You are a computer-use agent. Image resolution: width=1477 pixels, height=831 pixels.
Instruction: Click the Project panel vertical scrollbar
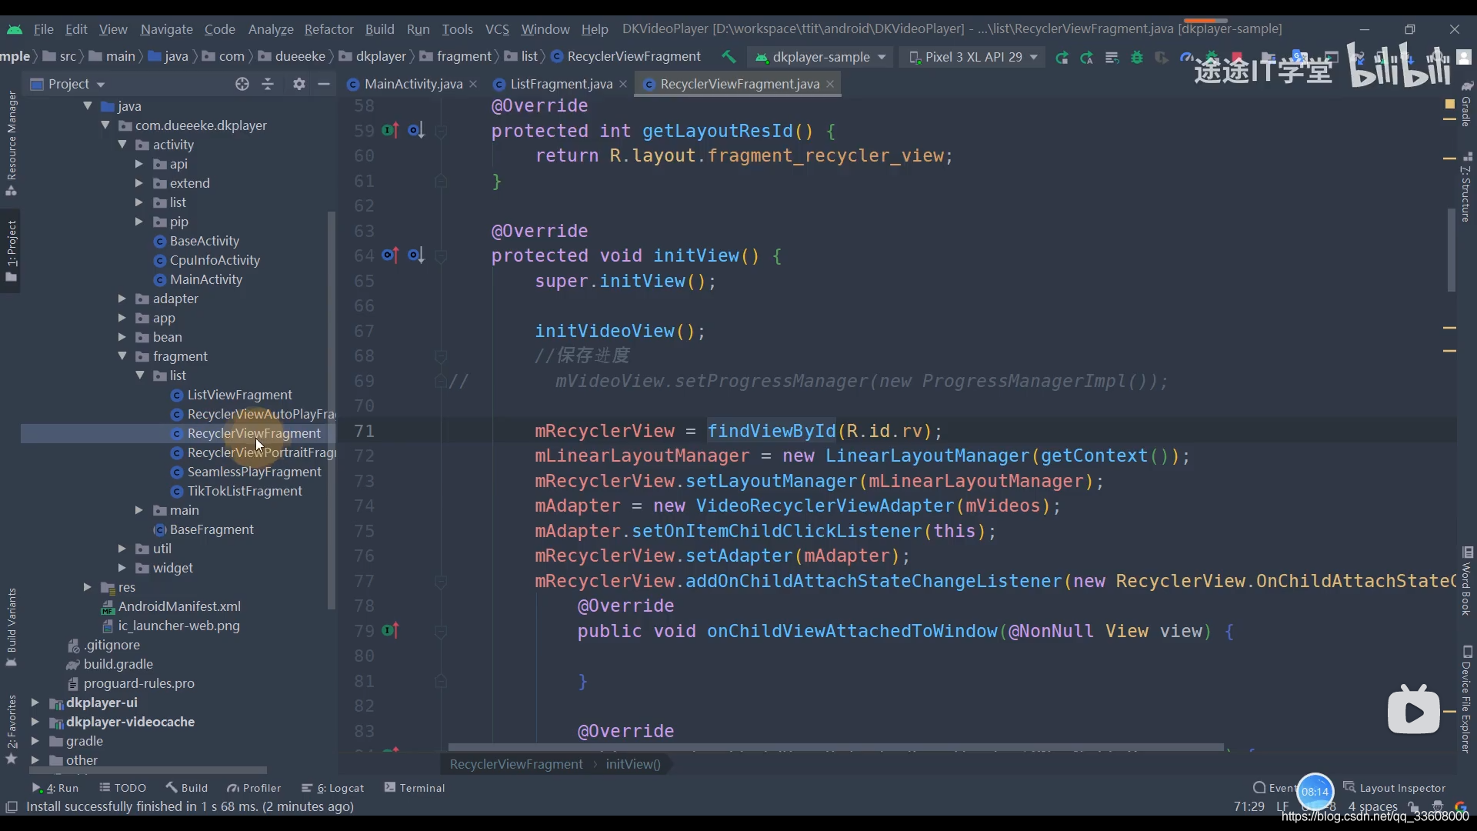point(332,409)
